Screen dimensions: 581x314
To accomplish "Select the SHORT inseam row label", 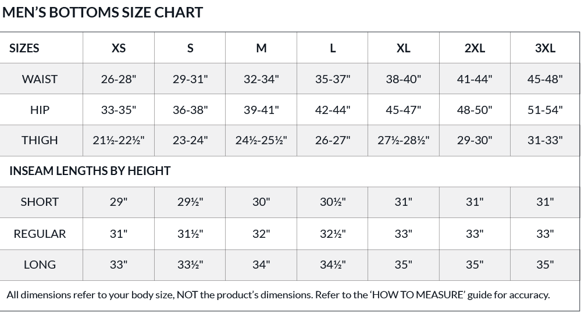I will 40,202.
